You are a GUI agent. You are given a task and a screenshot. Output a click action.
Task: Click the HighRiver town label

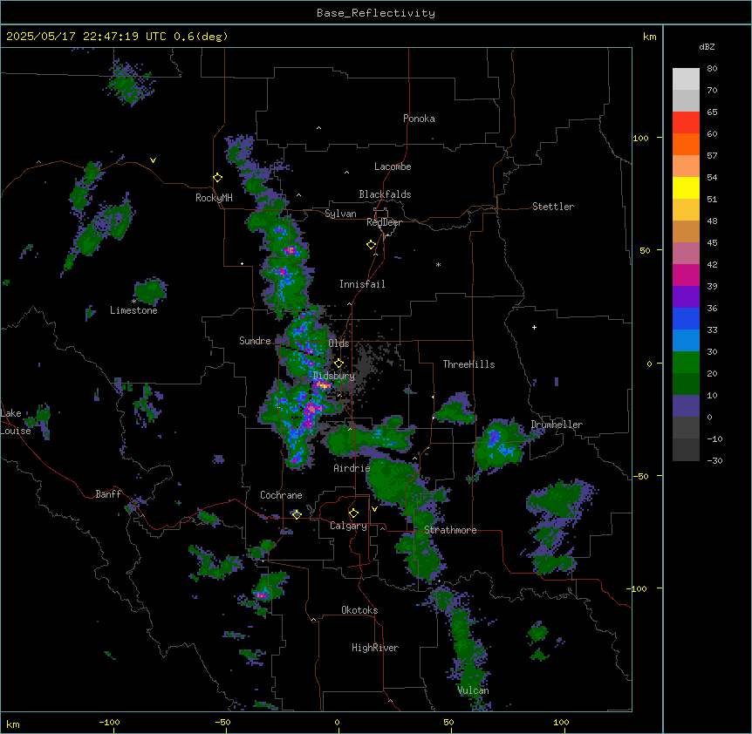point(375,648)
